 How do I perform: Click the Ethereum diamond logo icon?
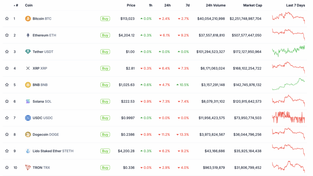(28, 35)
